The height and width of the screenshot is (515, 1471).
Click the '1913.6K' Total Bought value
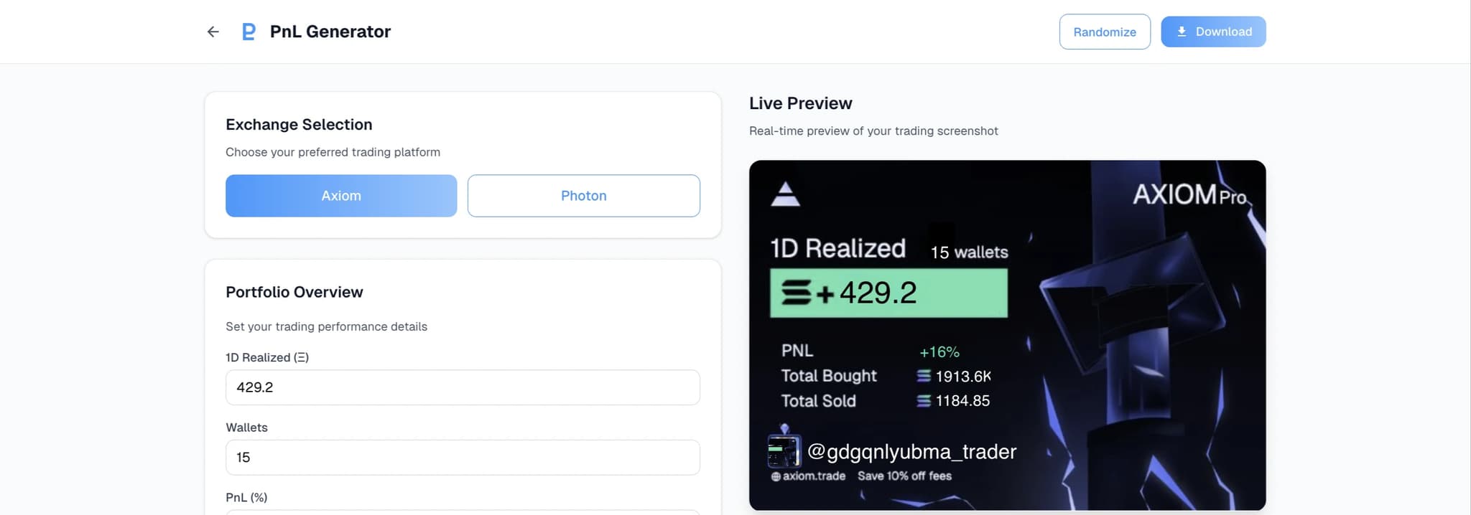click(x=963, y=377)
